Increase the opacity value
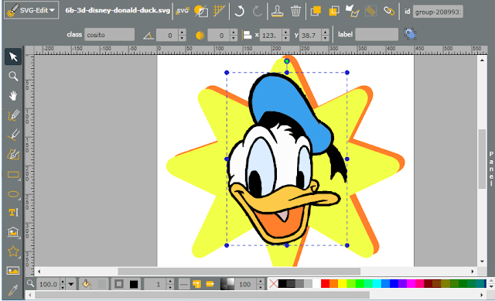Screen dimensions: 495x301 tap(261, 282)
